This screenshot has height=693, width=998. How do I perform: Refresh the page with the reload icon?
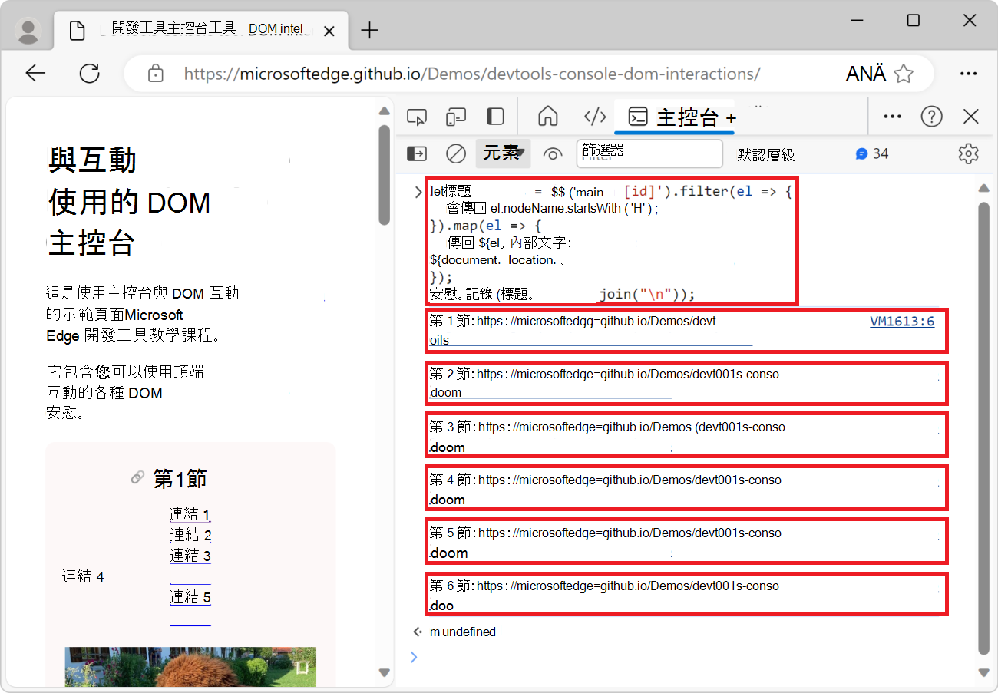[x=89, y=73]
